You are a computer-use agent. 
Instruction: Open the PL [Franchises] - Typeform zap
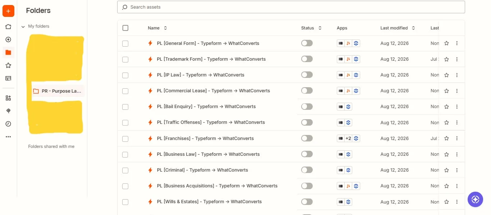tap(205, 139)
